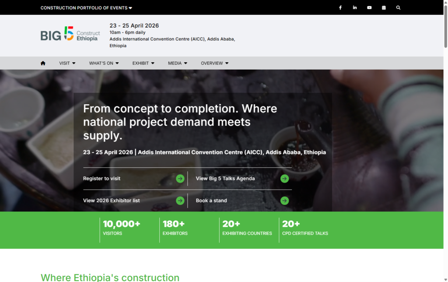Click the View Big 5 Talks Agenda link
This screenshot has height=282, width=448.
pos(225,179)
